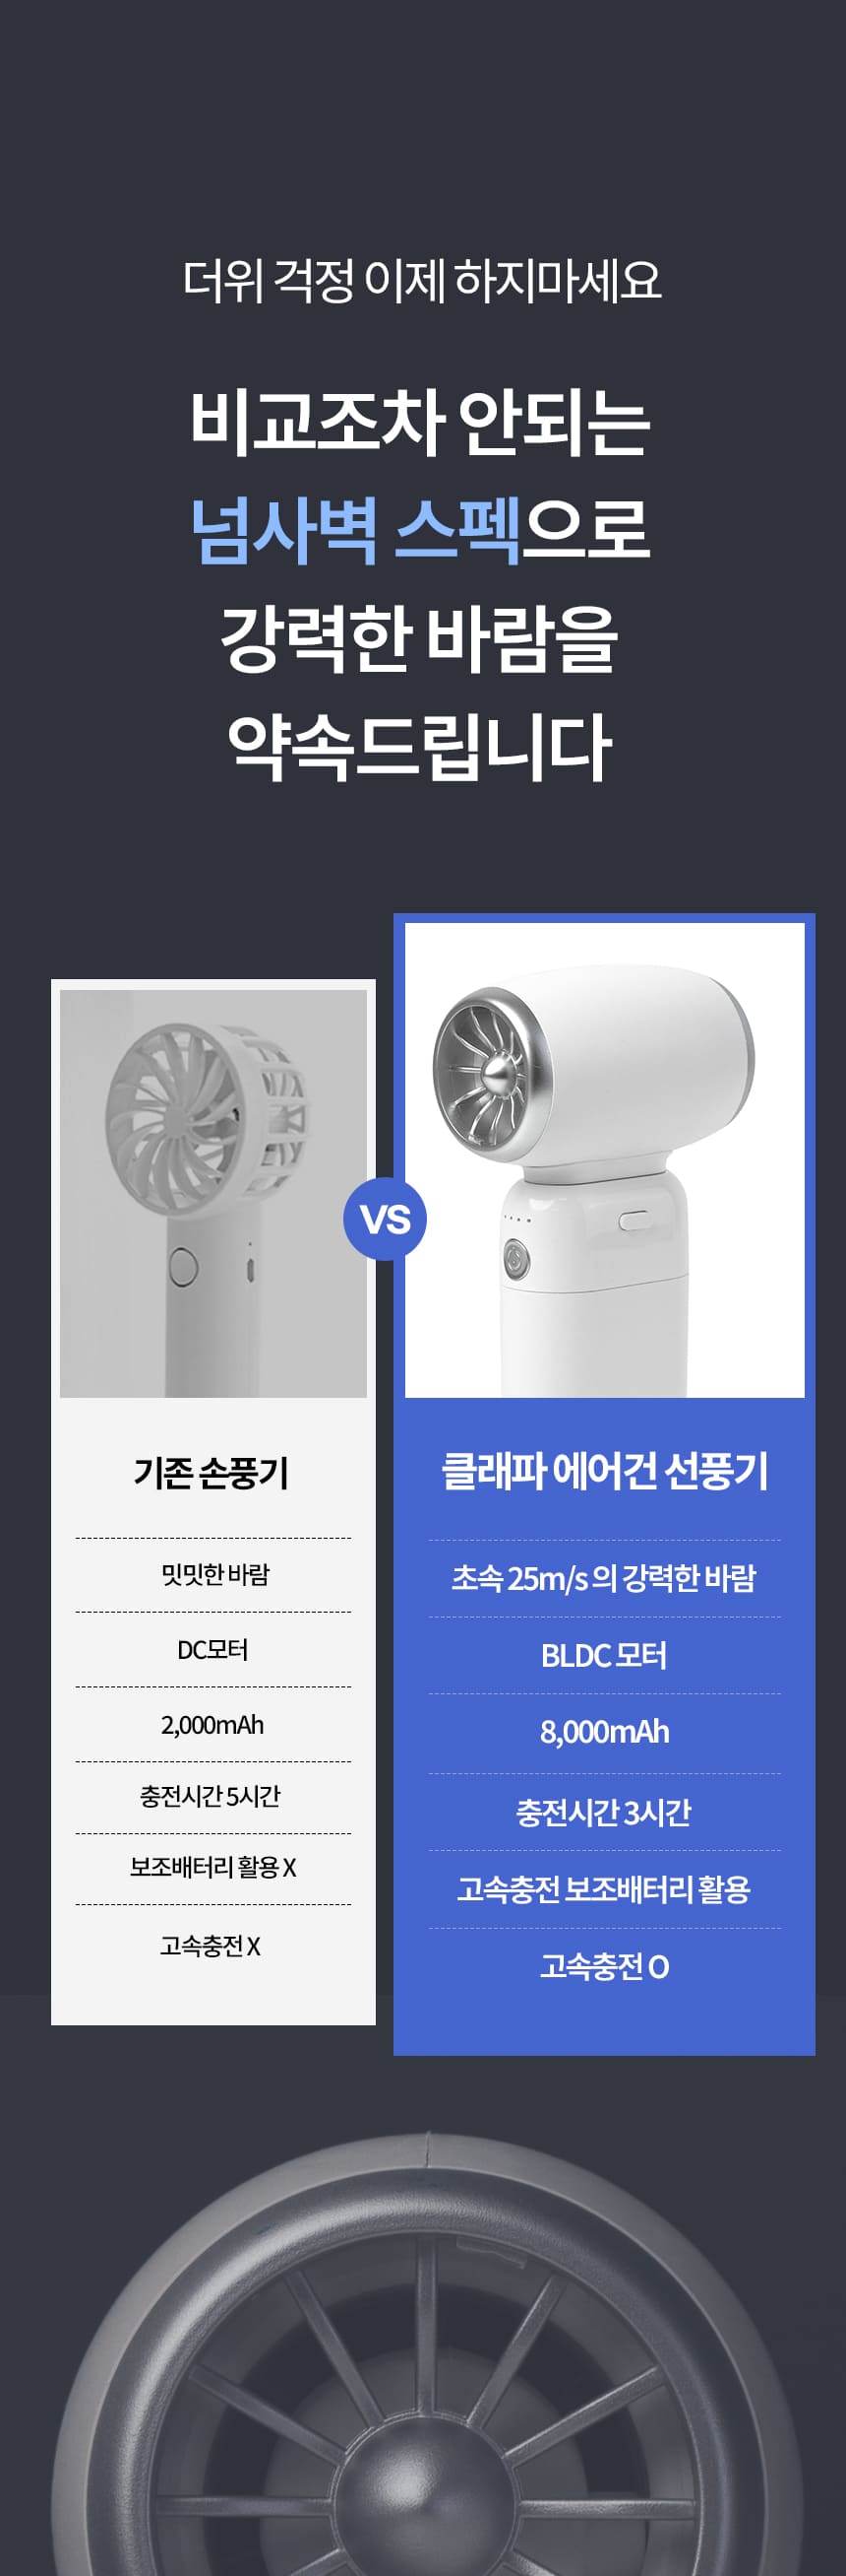Select the 기존 손풍기 heading
Image resolution: width=846 pixels, height=2576 pixels.
211,1473
